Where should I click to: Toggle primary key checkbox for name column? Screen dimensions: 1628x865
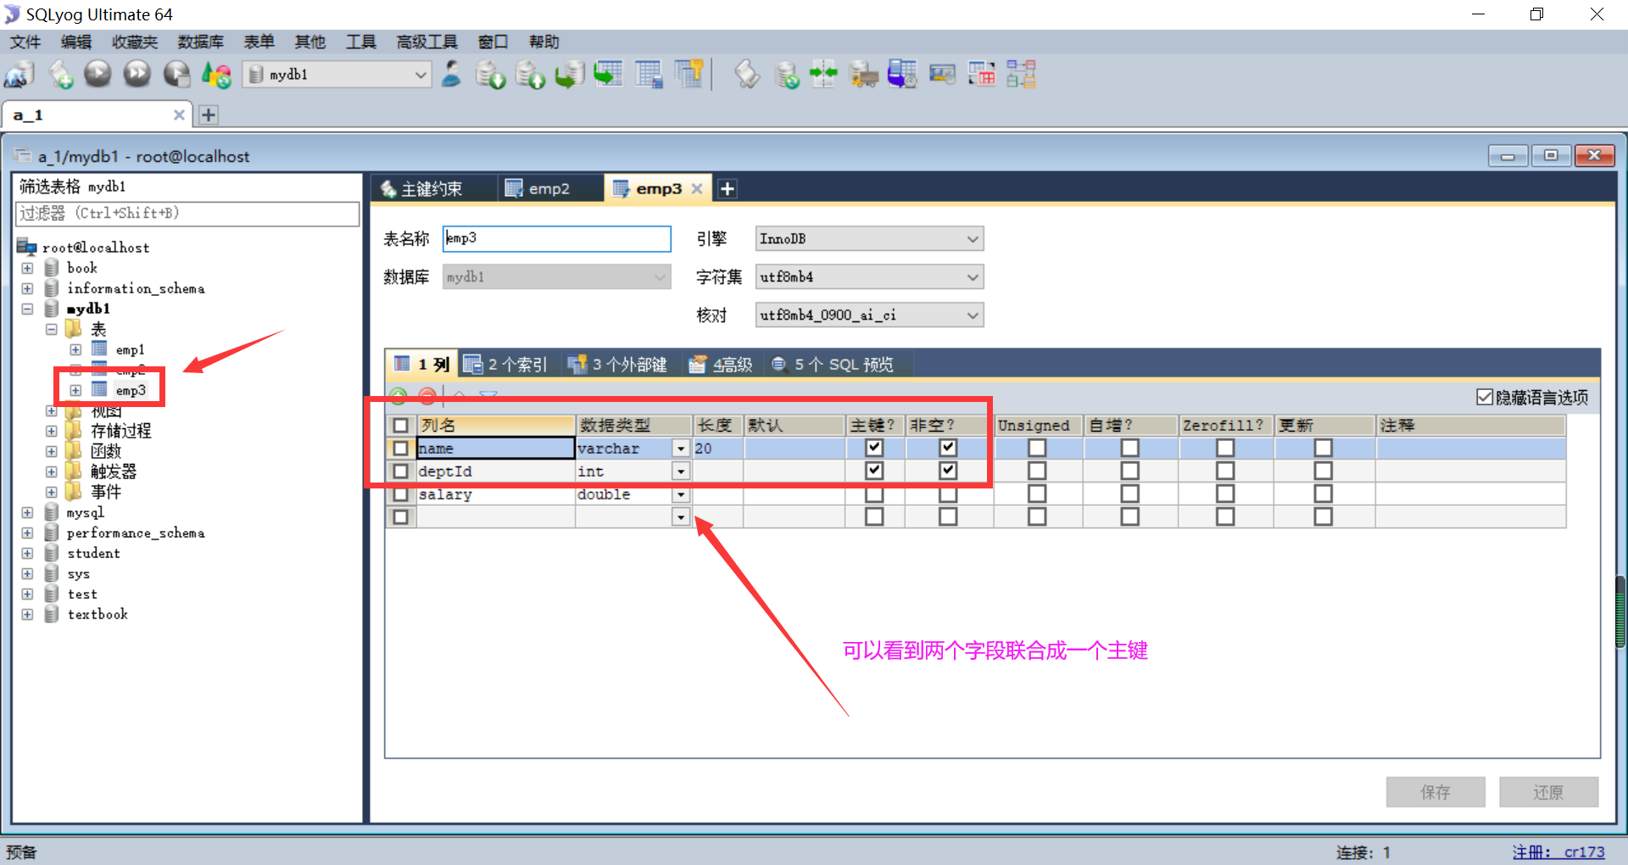pyautogui.click(x=874, y=447)
